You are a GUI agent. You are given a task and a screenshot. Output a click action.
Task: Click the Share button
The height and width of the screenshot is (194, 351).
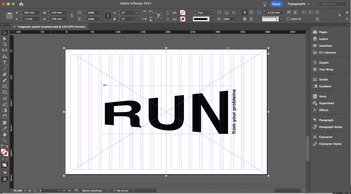pos(276,4)
